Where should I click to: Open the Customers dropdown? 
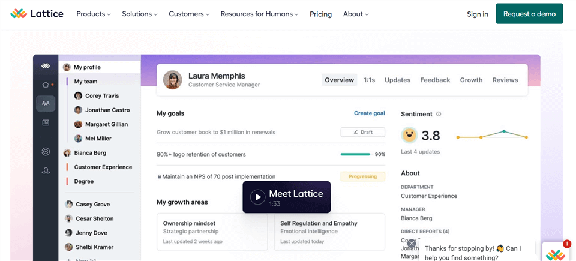click(189, 14)
